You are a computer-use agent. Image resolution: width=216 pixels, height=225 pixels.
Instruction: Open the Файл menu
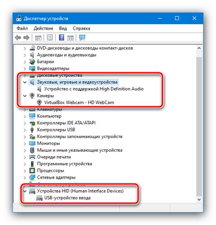click(x=22, y=28)
